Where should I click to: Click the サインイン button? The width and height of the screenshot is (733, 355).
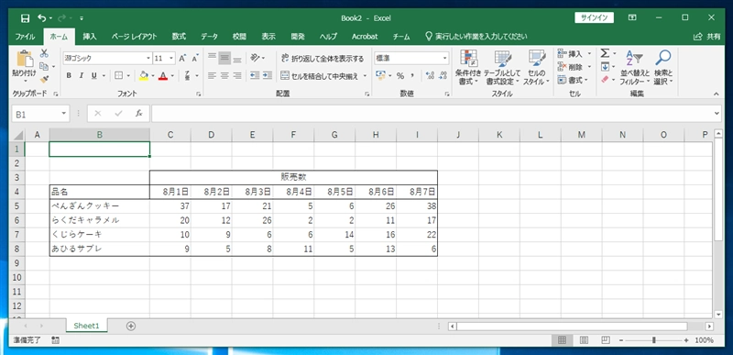(x=594, y=17)
